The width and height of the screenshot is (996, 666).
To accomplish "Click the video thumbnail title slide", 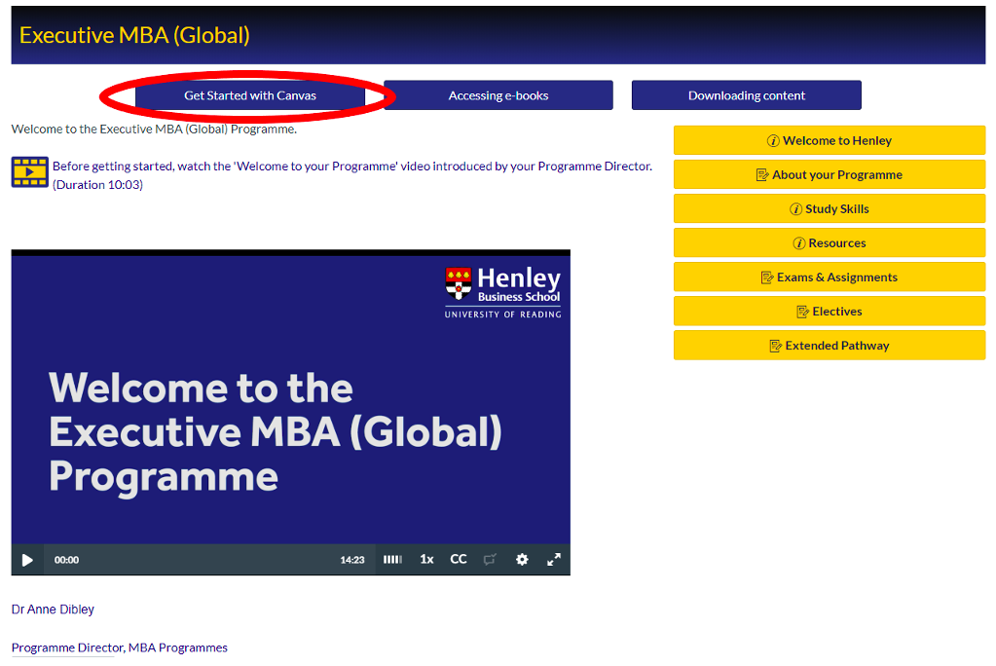I will pos(291,399).
